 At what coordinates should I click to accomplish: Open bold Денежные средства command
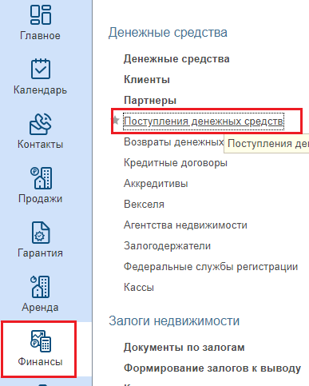(x=176, y=59)
